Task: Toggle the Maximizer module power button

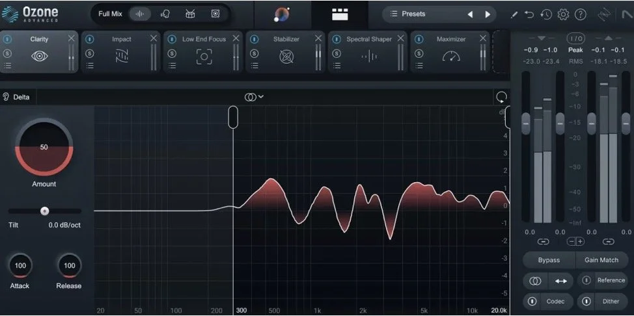Action: coord(419,39)
